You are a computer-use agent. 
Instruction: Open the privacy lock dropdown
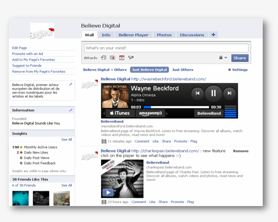(x=223, y=58)
